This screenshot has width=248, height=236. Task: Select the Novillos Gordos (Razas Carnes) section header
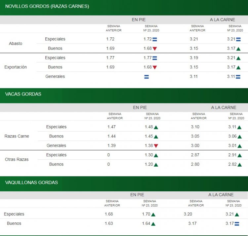[x=47, y=6]
